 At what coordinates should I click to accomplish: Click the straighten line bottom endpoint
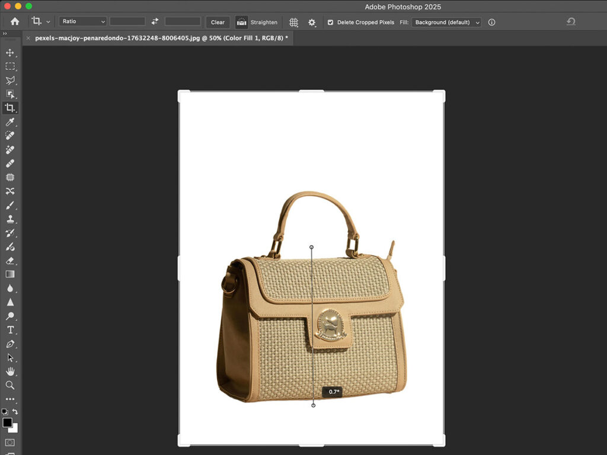(x=313, y=405)
